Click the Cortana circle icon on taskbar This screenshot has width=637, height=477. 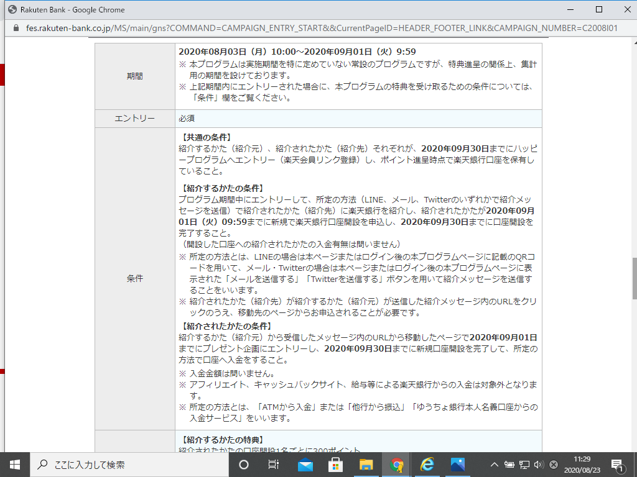(244, 465)
